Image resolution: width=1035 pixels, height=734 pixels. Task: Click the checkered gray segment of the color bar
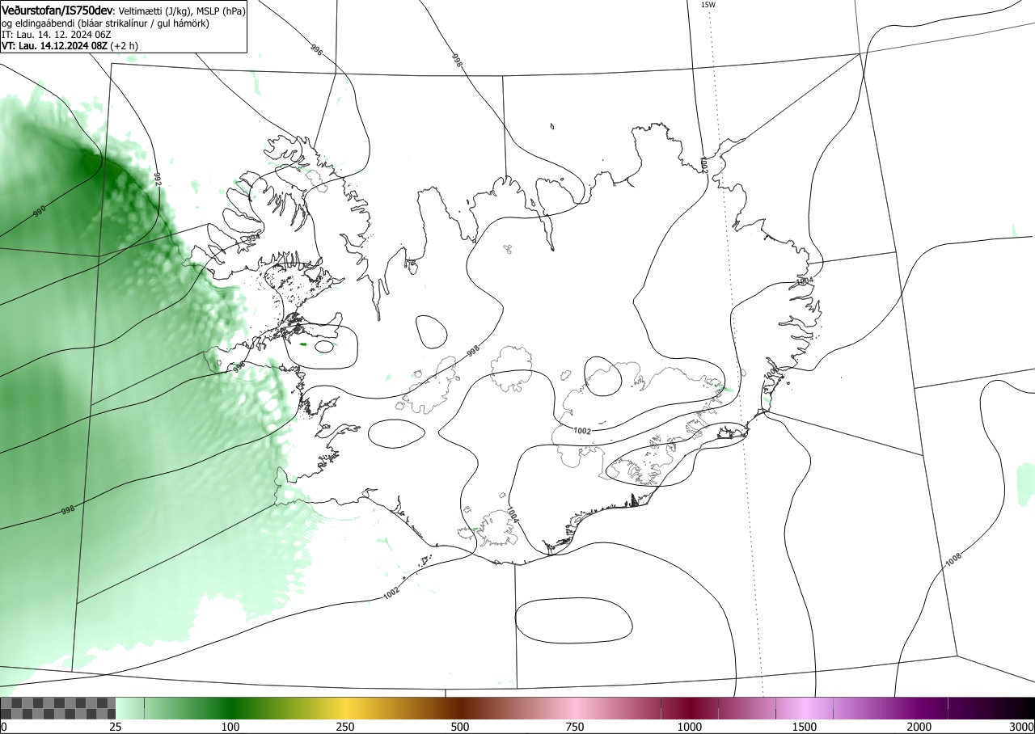click(x=58, y=708)
